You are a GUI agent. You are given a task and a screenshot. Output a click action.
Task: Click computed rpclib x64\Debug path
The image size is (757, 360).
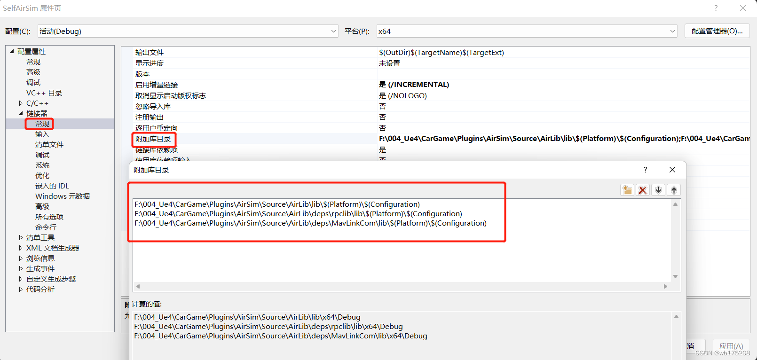(268, 326)
